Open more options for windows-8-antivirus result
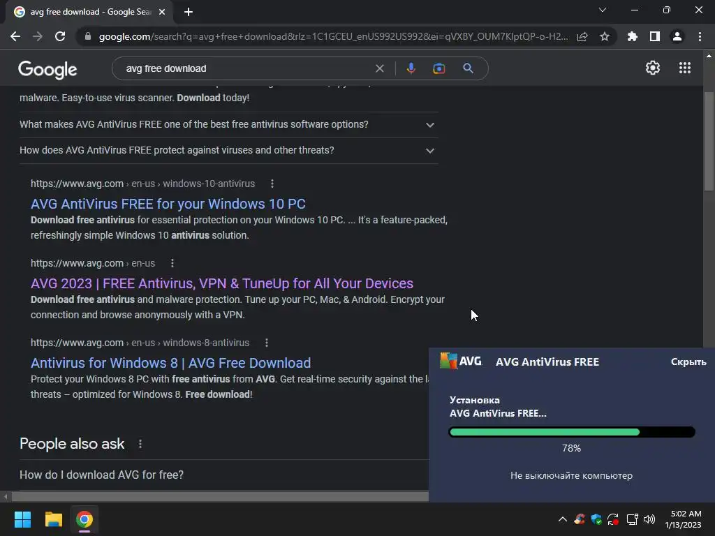Viewport: 715px width, 536px height. click(267, 343)
